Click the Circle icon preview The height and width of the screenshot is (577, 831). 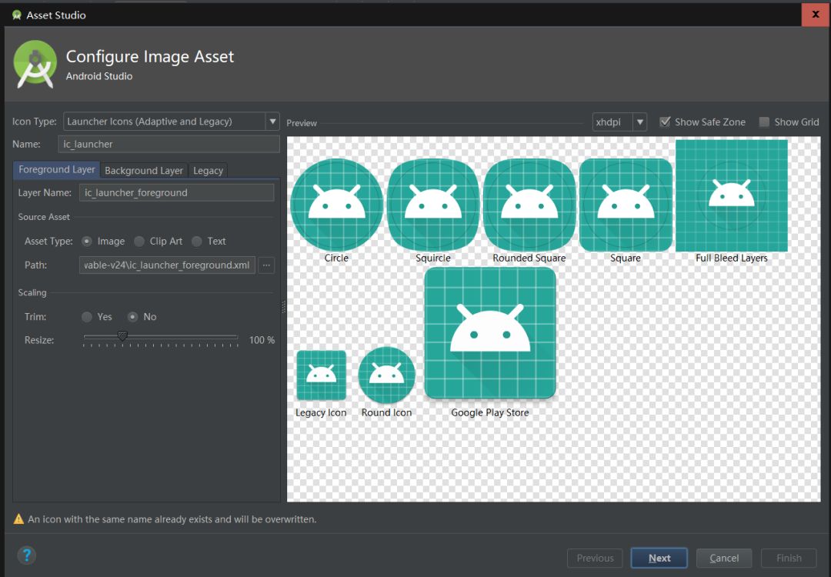[x=336, y=205]
